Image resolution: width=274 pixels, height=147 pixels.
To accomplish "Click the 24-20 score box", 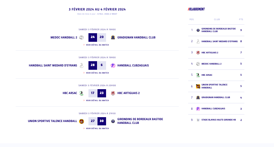I will (x=97, y=37).
